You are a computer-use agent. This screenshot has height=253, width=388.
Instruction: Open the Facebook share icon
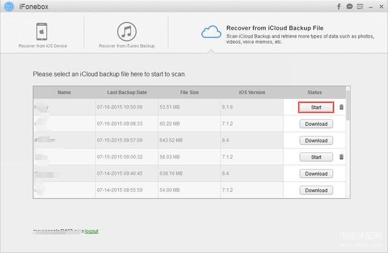(x=339, y=7)
